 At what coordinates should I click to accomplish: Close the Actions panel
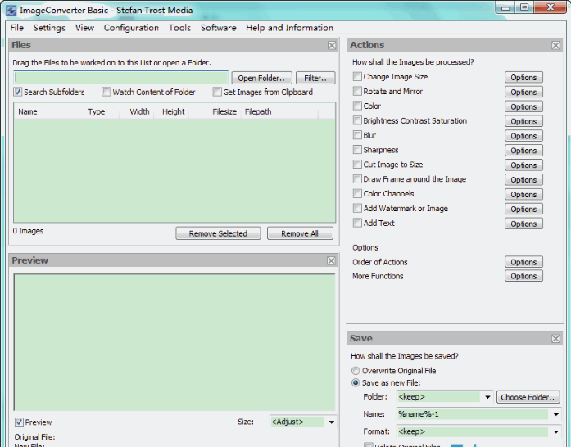tap(555, 45)
